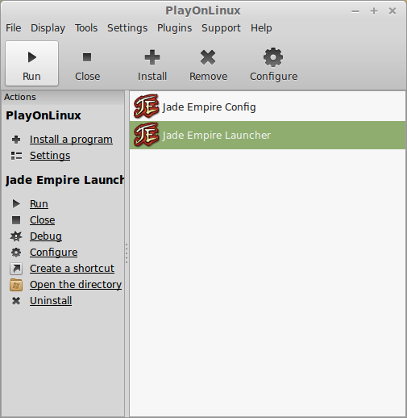This screenshot has height=418, width=407.
Task: Open the Help menu
Action: click(x=261, y=28)
